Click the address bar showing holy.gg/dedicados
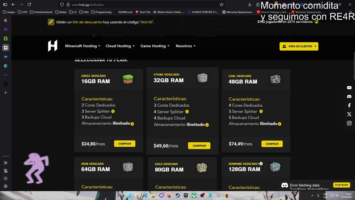The width and height of the screenshot is (355, 200). click(x=141, y=4)
